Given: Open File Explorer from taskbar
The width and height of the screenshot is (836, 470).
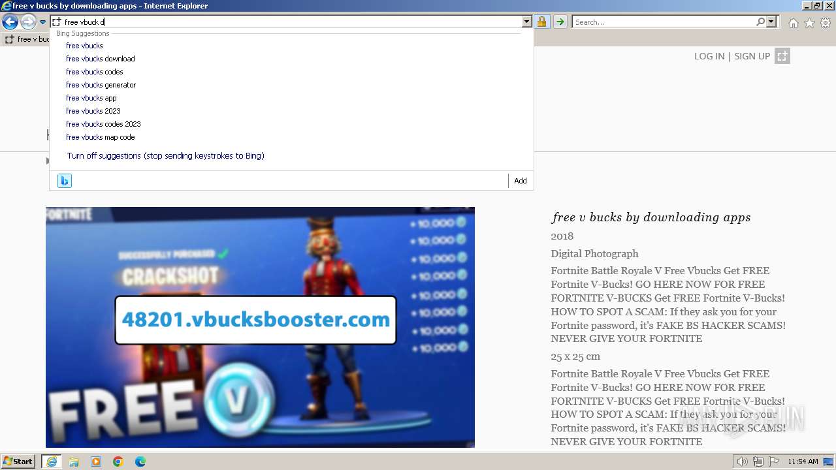Looking at the screenshot, I should click(74, 462).
